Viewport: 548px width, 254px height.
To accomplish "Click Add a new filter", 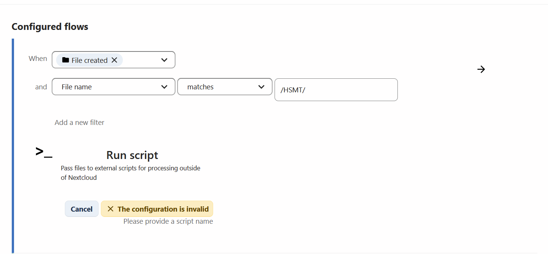I will [79, 122].
